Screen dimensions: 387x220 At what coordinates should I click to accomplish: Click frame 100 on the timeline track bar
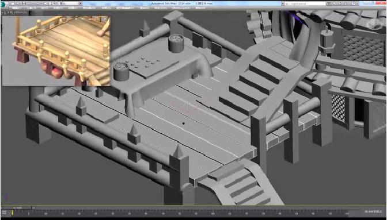[347, 213]
